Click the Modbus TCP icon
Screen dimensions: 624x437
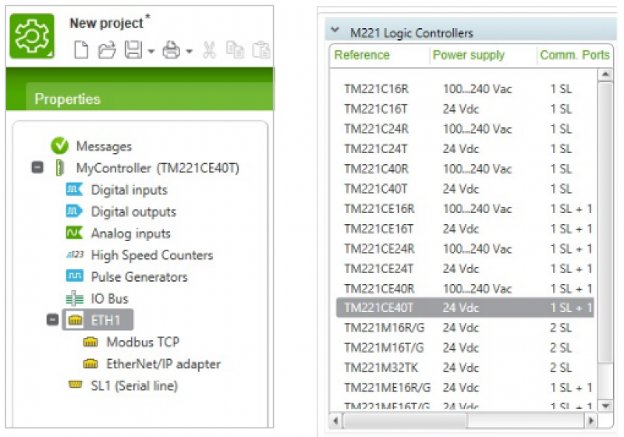[x=90, y=342]
